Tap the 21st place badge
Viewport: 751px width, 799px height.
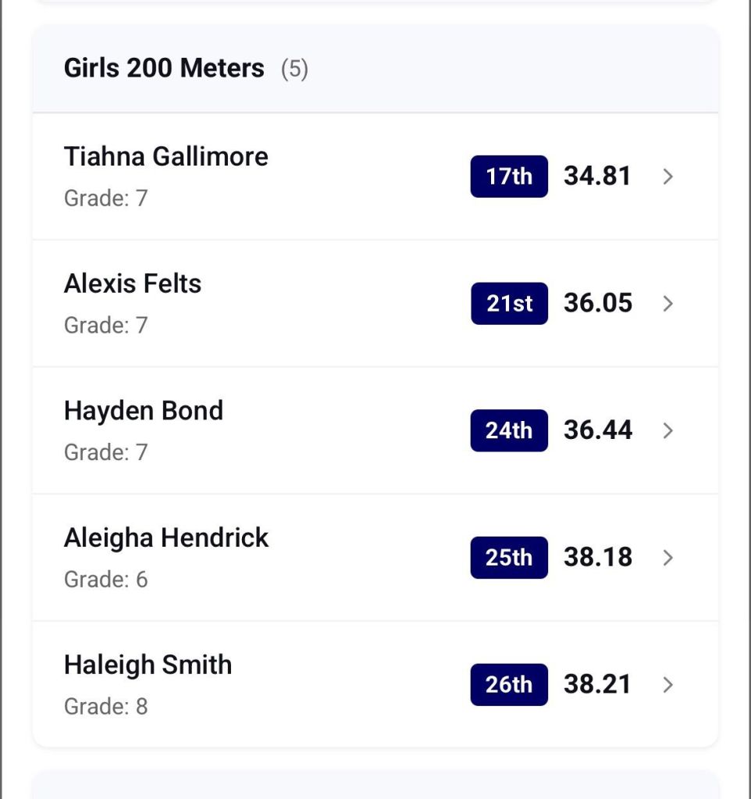tap(509, 304)
